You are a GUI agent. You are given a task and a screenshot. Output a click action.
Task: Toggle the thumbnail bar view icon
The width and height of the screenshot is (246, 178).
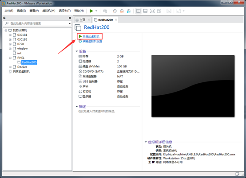(146, 11)
